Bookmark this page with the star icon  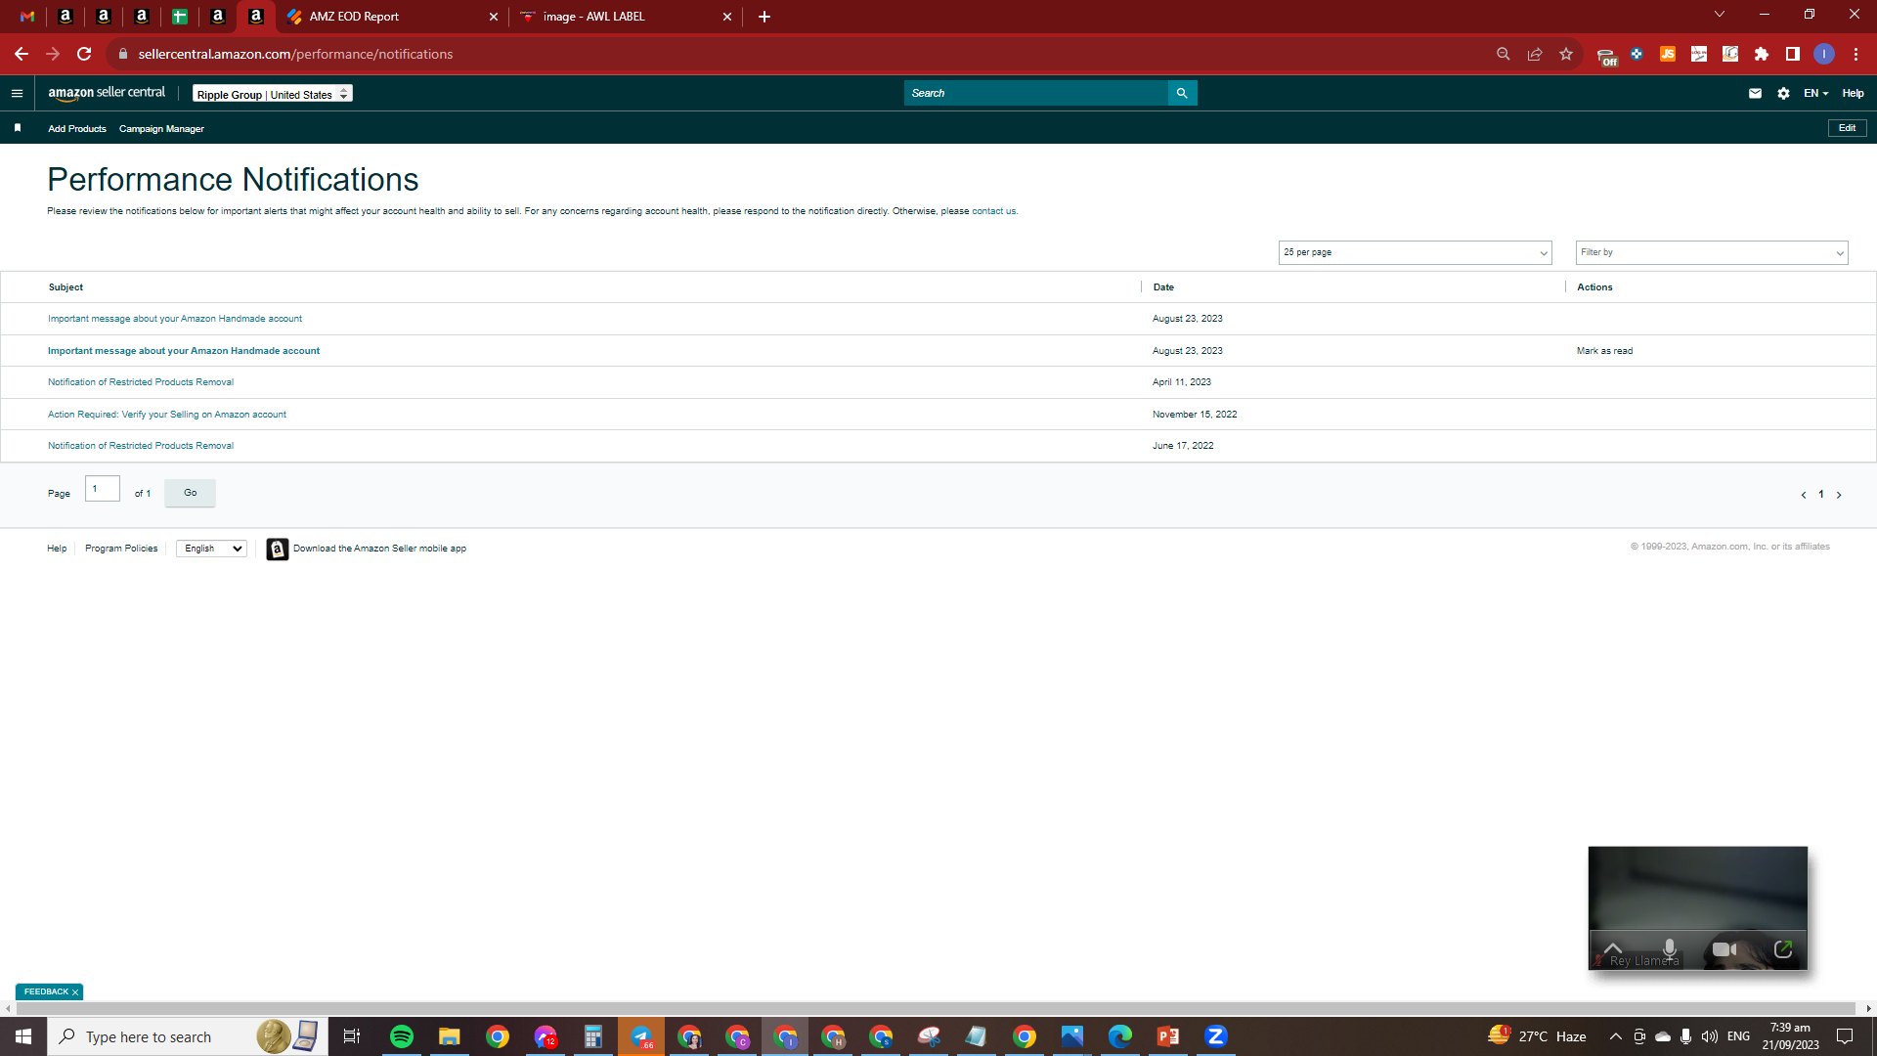[x=1566, y=54]
